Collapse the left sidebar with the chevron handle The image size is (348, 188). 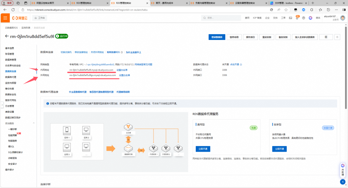click(x=1, y=105)
